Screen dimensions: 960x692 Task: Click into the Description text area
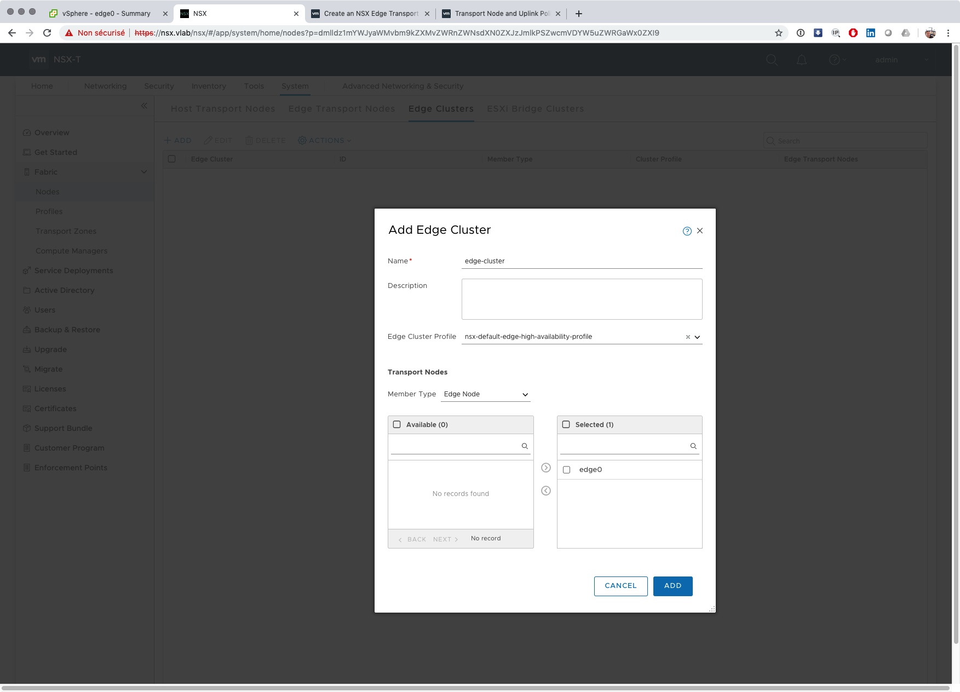(x=582, y=299)
